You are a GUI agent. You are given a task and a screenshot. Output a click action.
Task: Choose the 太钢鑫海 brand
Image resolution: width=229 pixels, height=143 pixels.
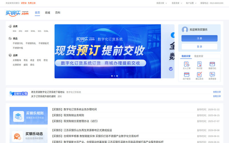click(17, 60)
